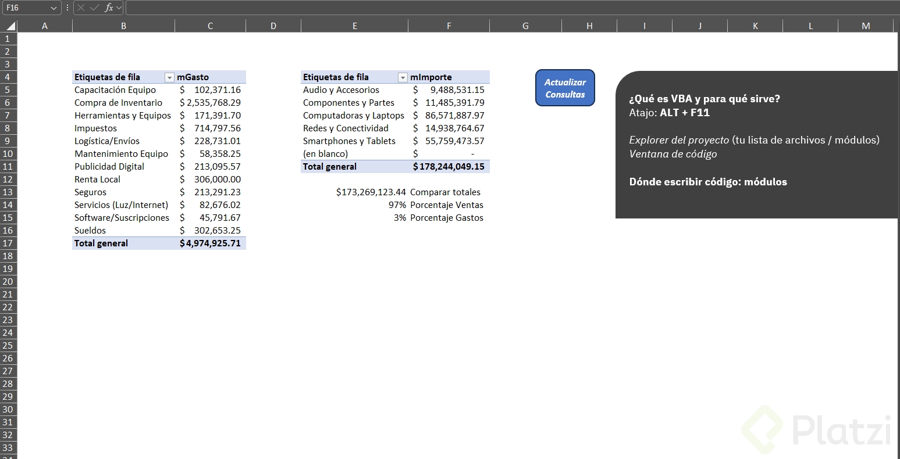Click the value 55,759,473.57

tap(449, 141)
